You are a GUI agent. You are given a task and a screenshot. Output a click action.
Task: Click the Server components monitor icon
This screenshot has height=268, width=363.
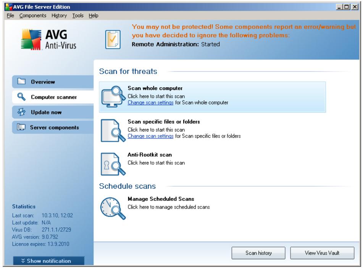[21, 127]
